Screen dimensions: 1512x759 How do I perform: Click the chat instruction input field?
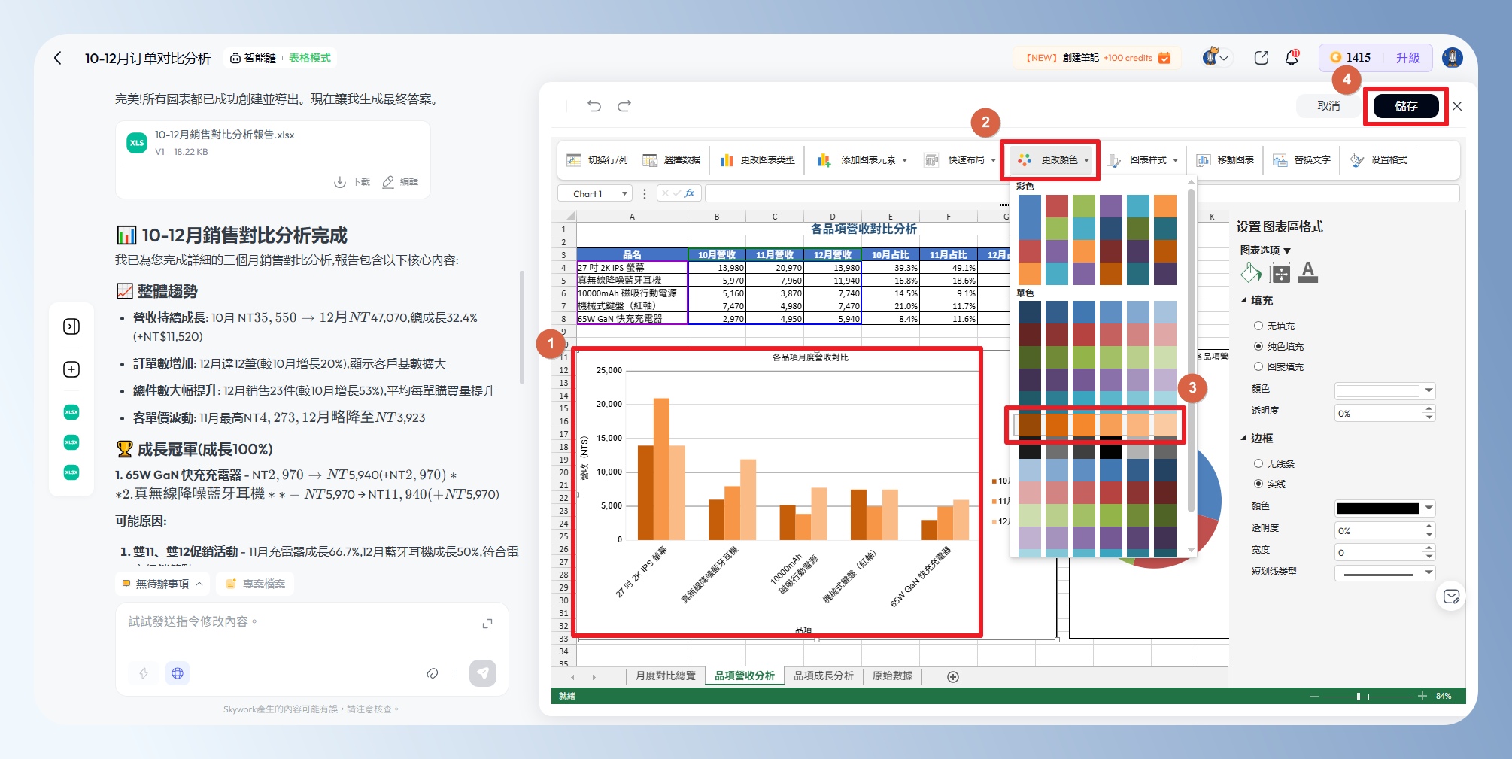pos(301,622)
